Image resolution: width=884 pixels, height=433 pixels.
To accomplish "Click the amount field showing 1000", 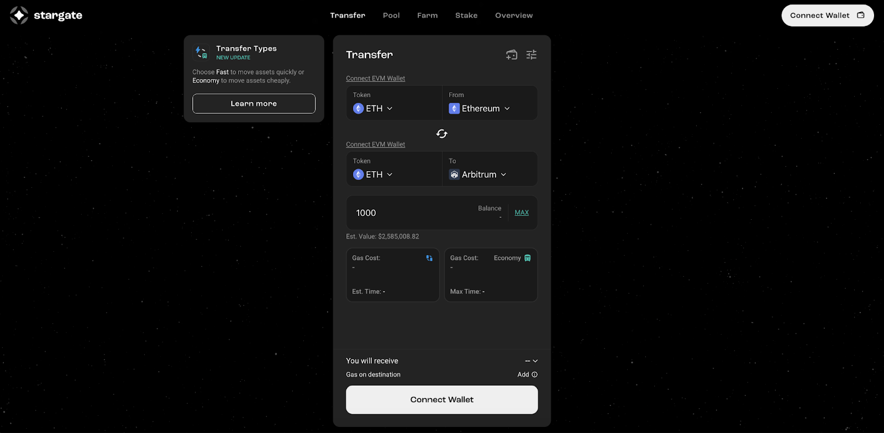I will coord(409,213).
